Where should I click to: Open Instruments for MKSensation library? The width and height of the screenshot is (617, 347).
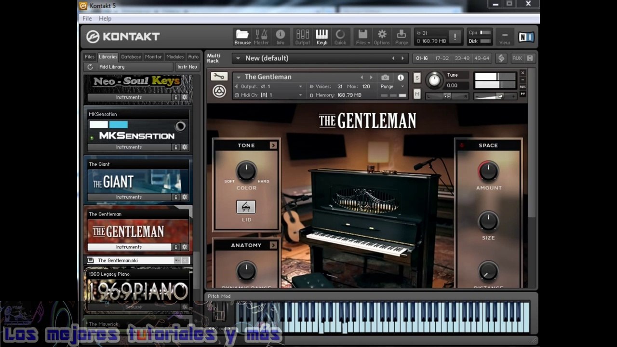(x=129, y=147)
